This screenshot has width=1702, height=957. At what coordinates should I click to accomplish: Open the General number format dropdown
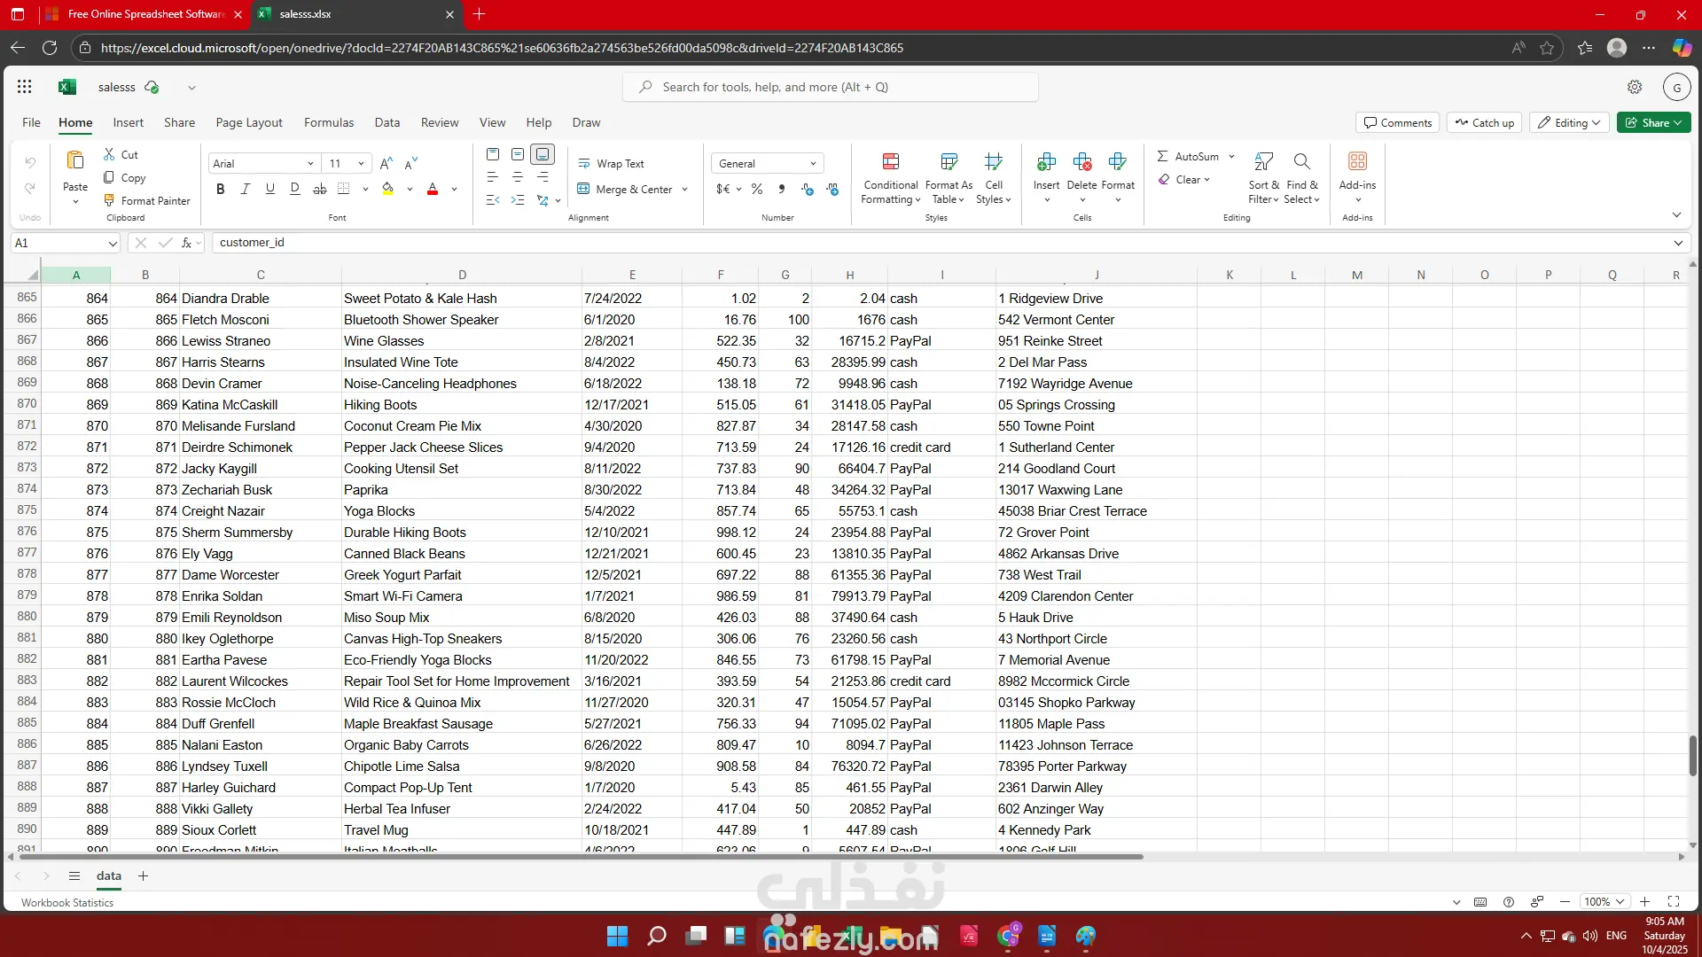tap(813, 164)
